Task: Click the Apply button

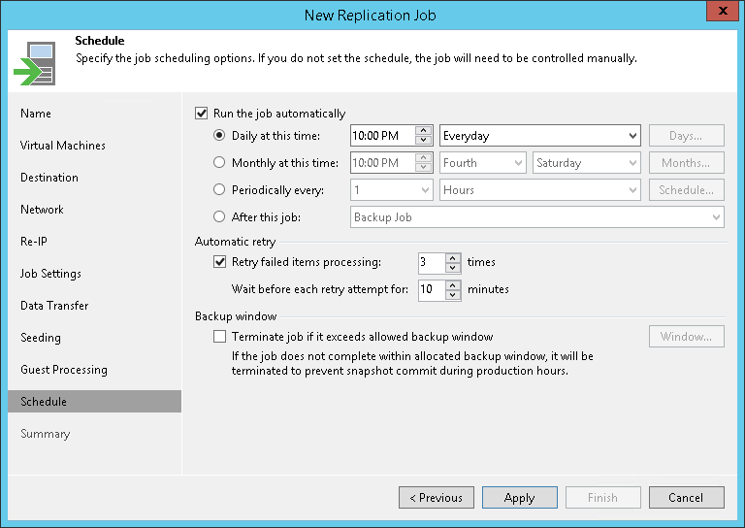Action: pyautogui.click(x=519, y=498)
